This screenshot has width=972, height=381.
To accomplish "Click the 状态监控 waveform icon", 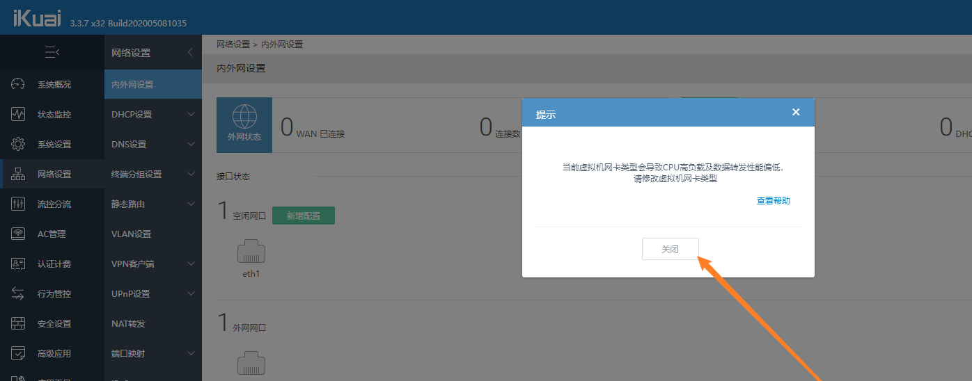I will tap(18, 115).
